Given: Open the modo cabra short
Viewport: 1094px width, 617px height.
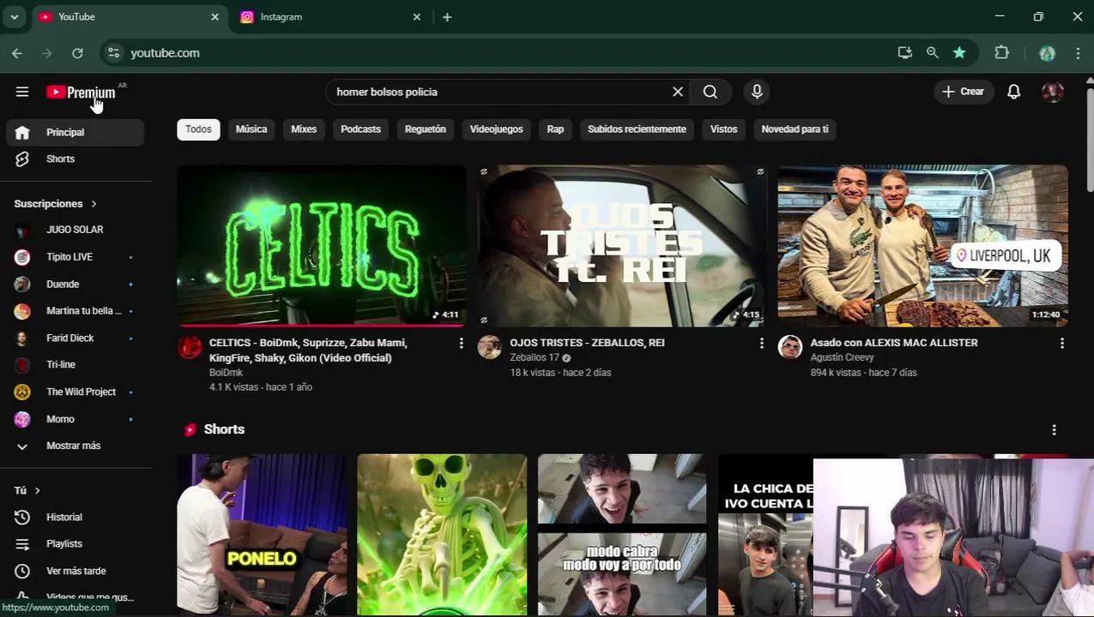Looking at the screenshot, I should (622, 535).
